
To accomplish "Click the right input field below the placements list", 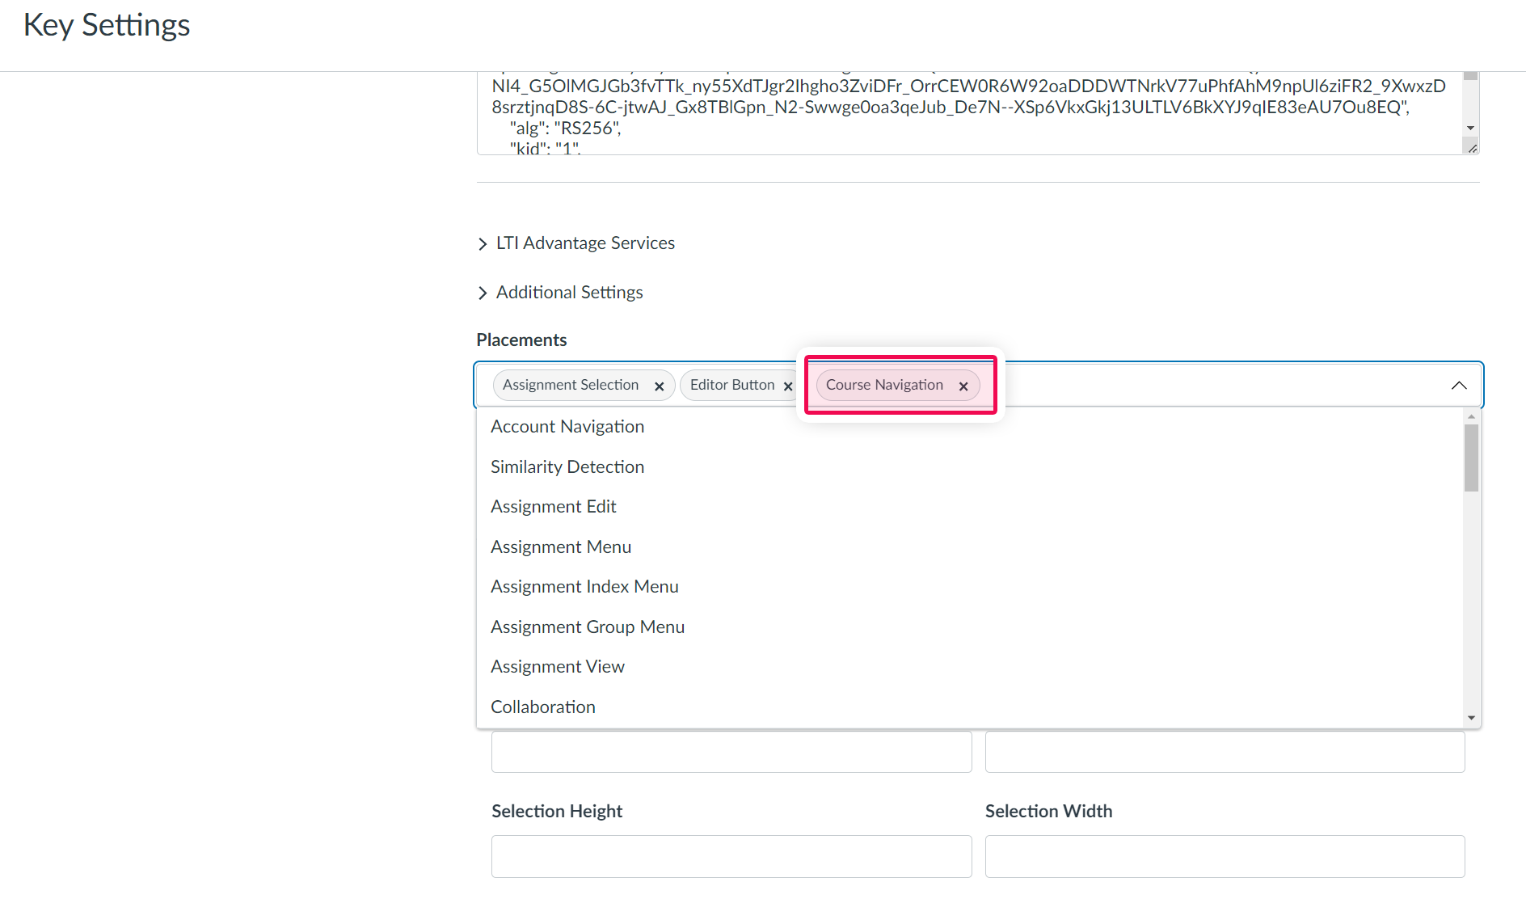I will tap(1225, 752).
